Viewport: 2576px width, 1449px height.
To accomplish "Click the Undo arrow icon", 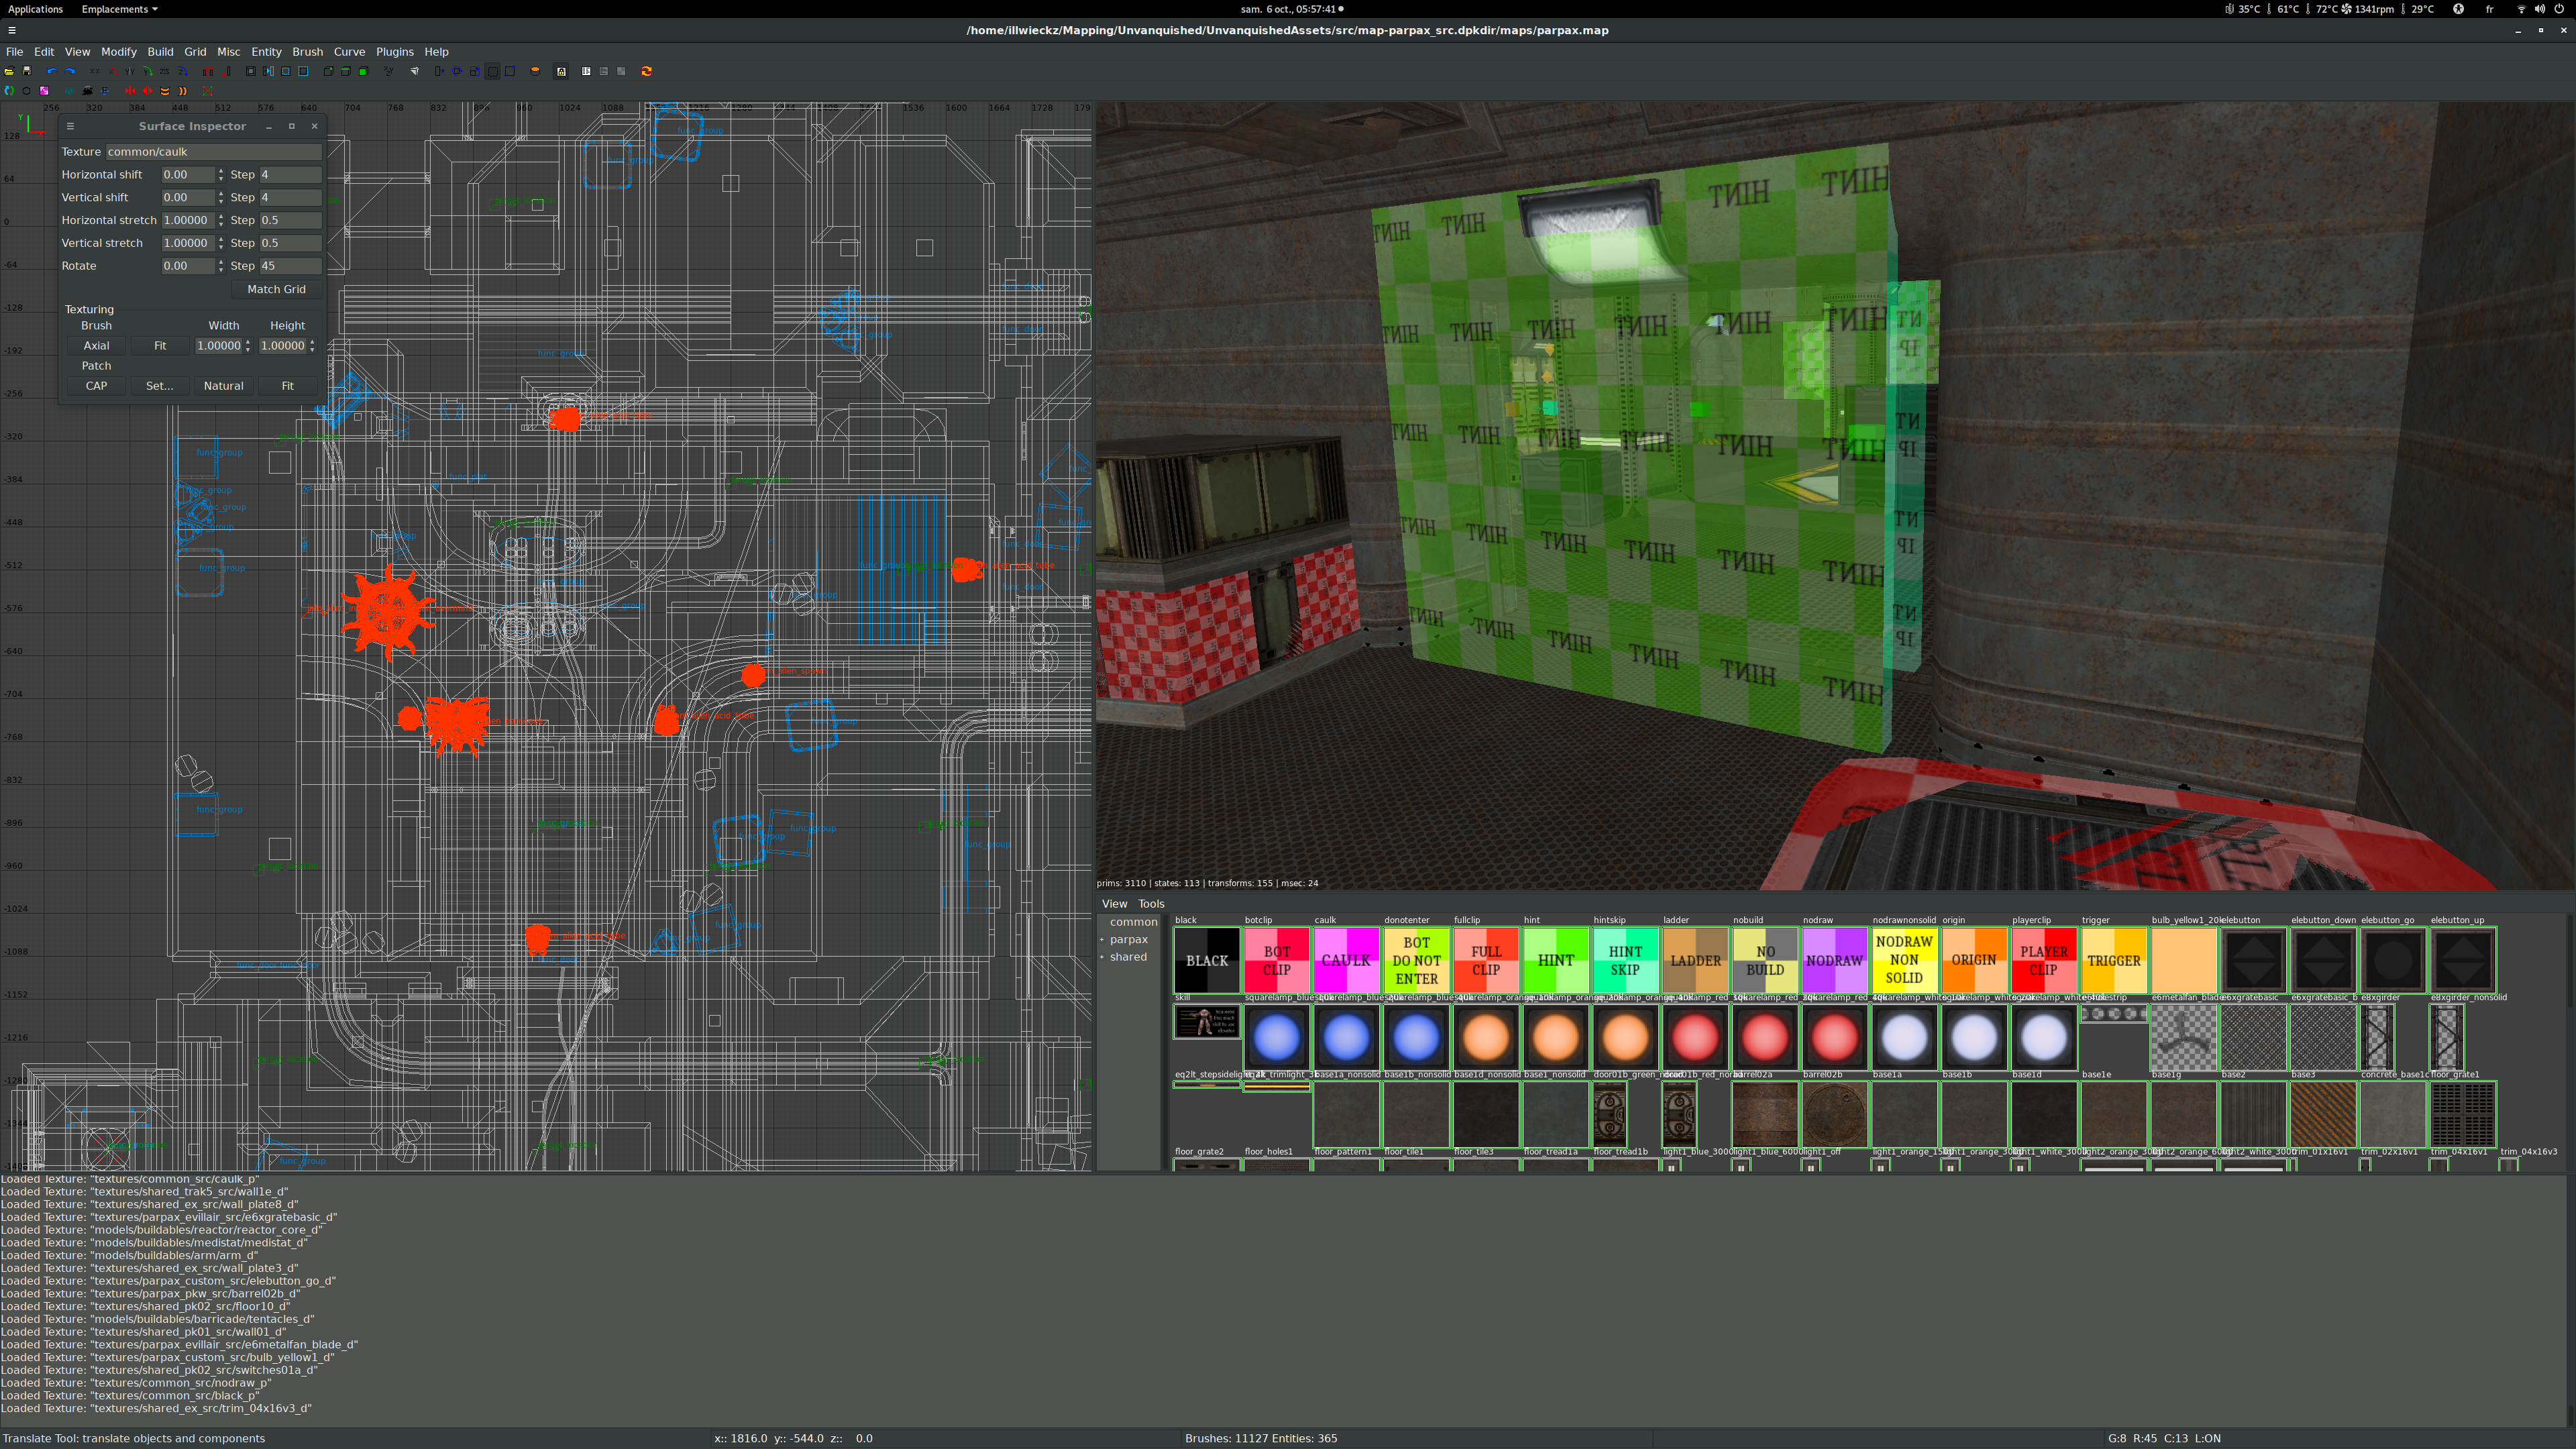I will [52, 71].
